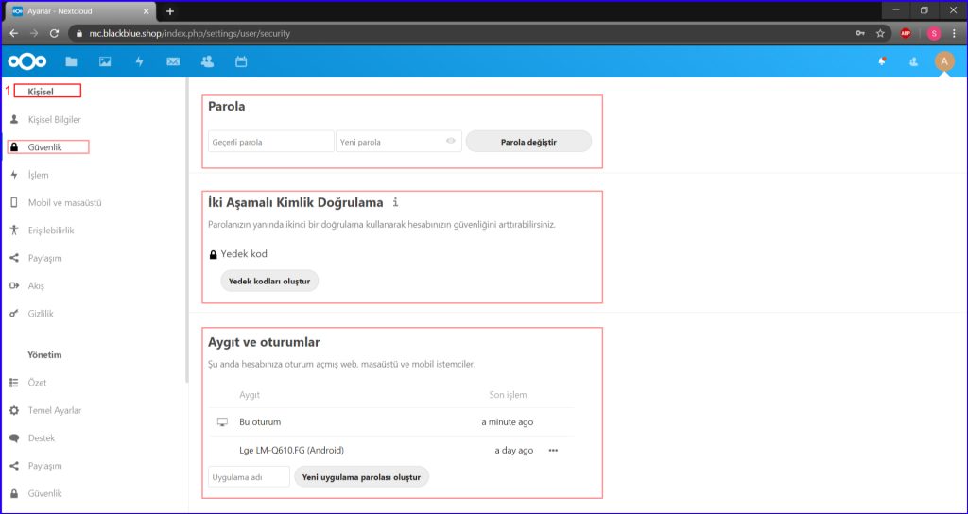Click the browser forward arrow
The height and width of the screenshot is (514, 968).
point(34,33)
